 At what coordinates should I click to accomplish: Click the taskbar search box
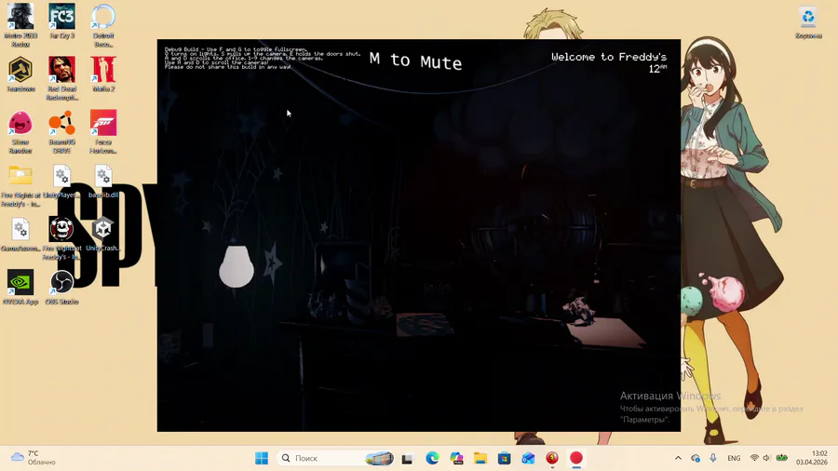click(336, 458)
